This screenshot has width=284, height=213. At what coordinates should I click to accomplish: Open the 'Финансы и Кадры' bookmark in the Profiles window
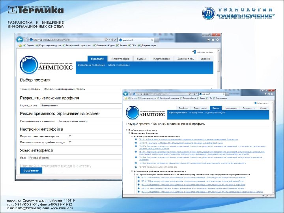click(x=104, y=45)
